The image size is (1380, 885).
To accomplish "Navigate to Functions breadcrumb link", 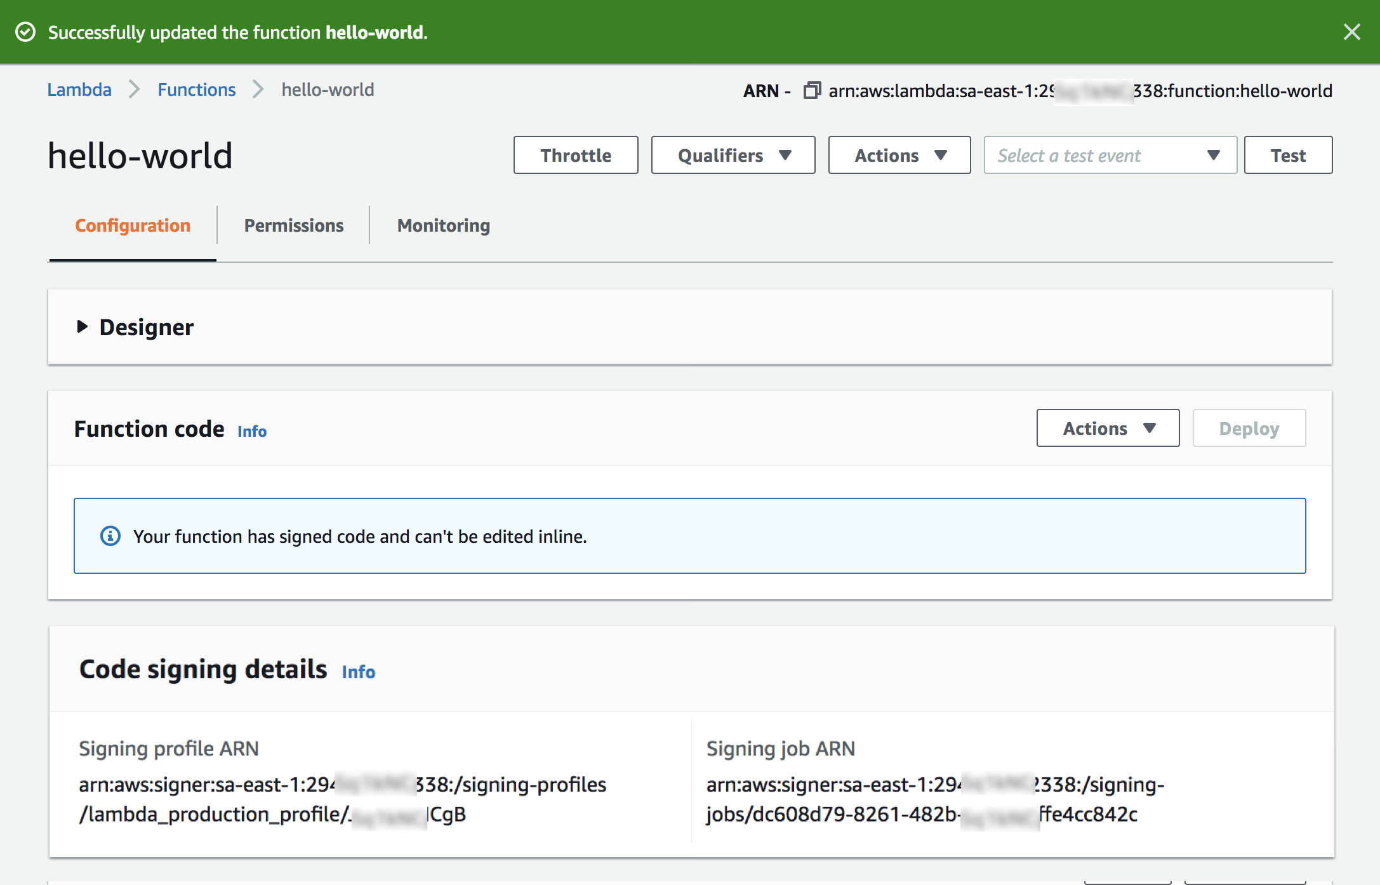I will tap(196, 90).
